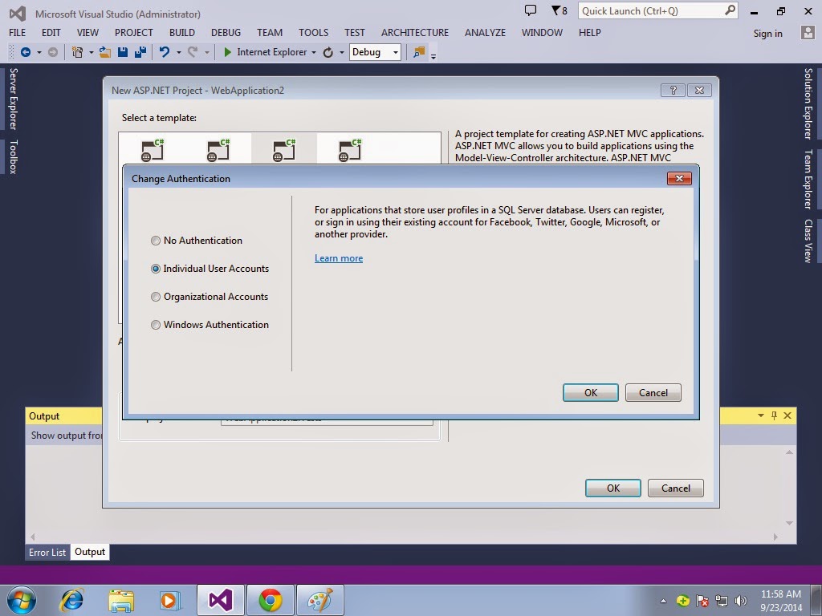Click the grayed Navigate Forward icon
Viewport: 822px width, 616px height.
[52, 52]
